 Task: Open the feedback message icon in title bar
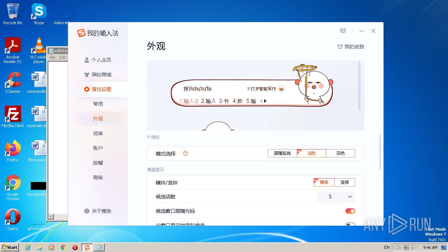click(343, 31)
